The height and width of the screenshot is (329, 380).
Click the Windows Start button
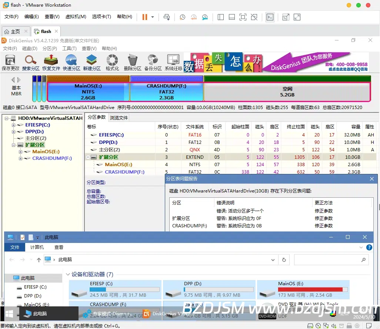pyautogui.click(x=9, y=314)
